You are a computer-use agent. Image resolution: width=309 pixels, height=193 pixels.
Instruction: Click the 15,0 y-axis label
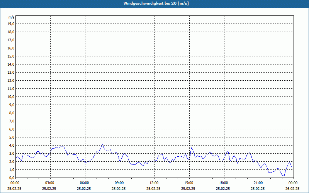11,56
